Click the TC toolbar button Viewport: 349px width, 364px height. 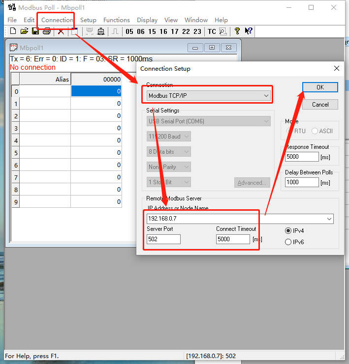click(x=212, y=31)
